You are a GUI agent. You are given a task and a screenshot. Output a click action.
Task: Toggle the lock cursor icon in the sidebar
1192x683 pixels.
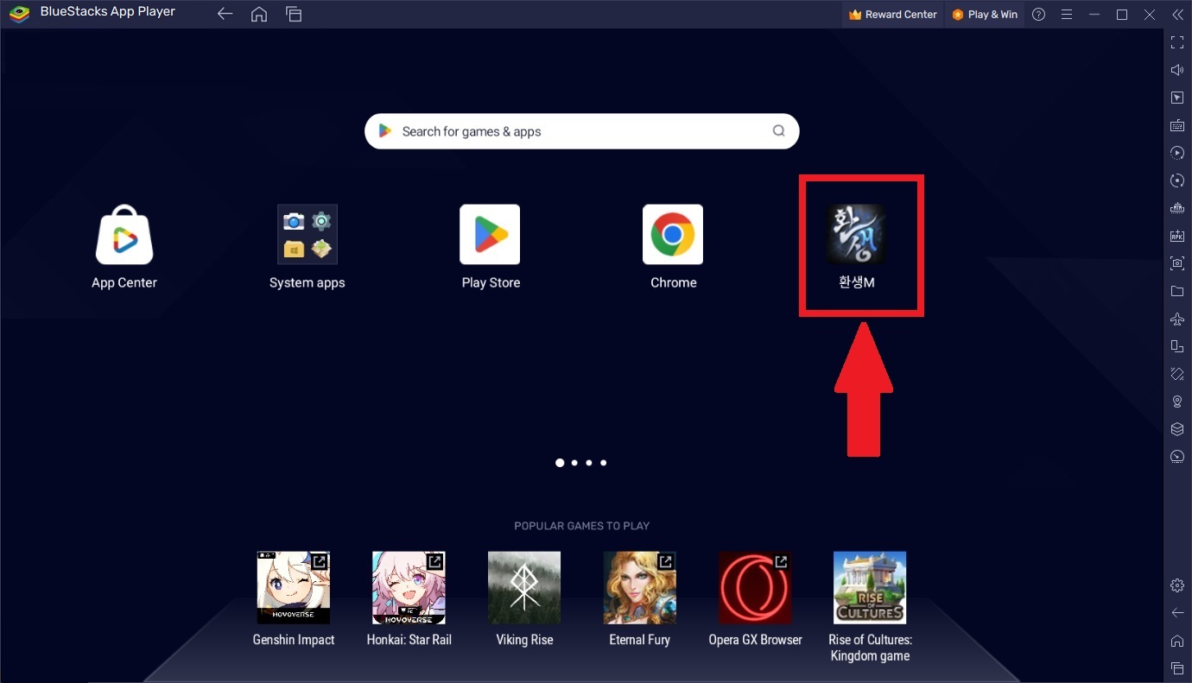point(1177,98)
